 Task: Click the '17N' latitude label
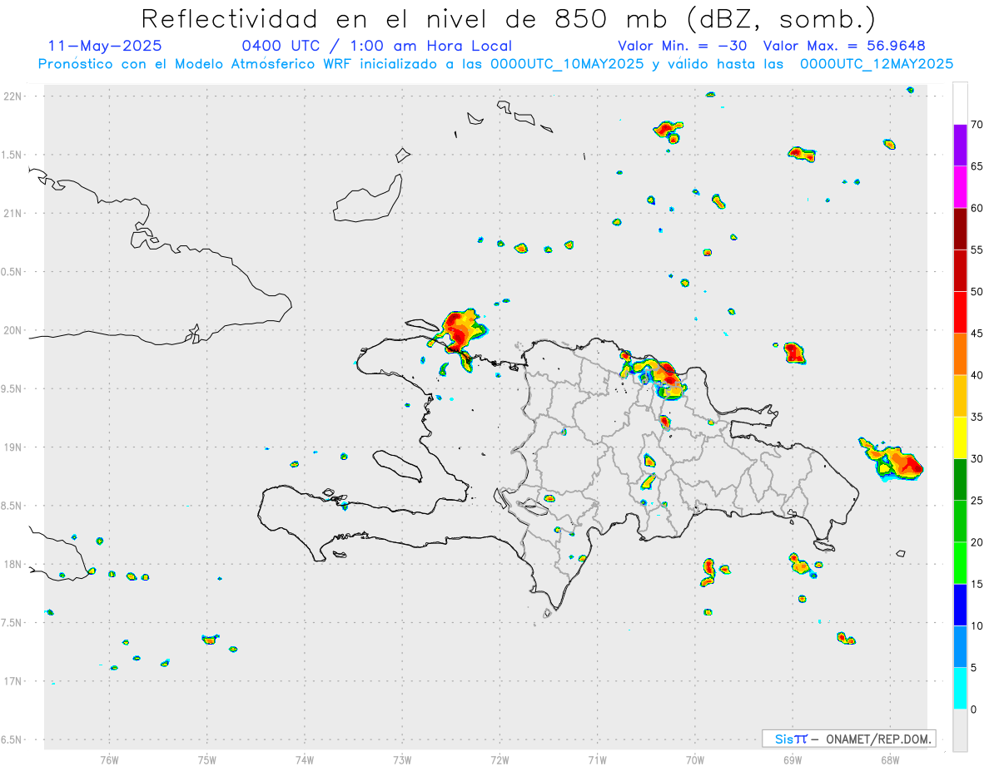(14, 681)
